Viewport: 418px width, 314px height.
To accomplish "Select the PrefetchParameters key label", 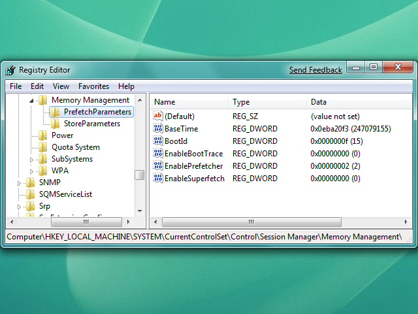I will click(x=97, y=112).
